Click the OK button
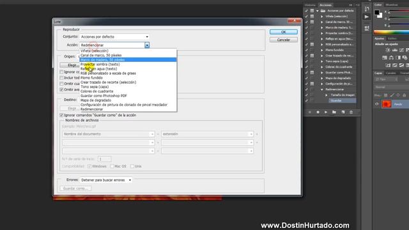 point(284,32)
